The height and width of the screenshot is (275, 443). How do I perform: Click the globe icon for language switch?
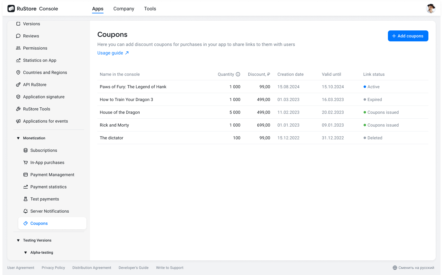coord(395,268)
